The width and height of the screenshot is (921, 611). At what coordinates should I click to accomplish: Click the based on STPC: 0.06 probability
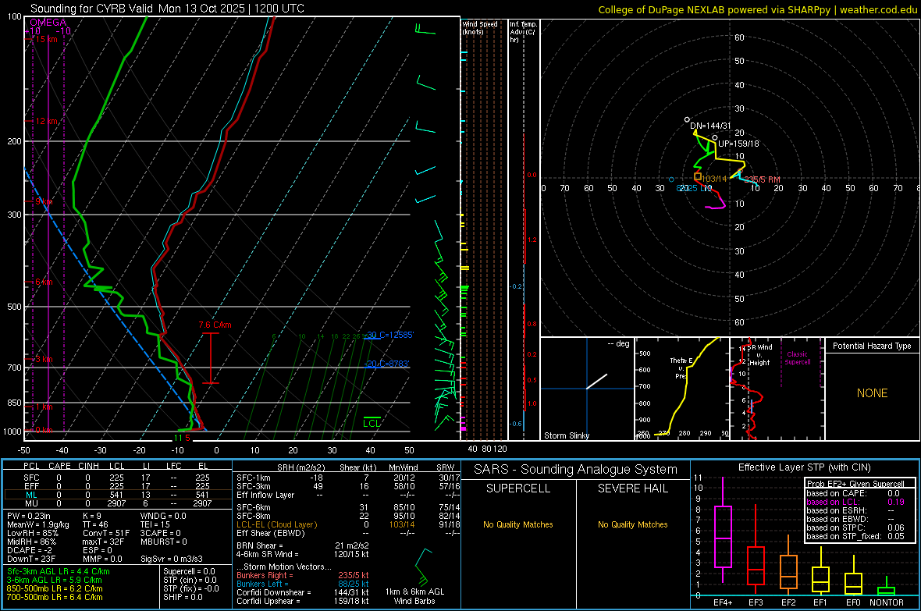pos(855,528)
